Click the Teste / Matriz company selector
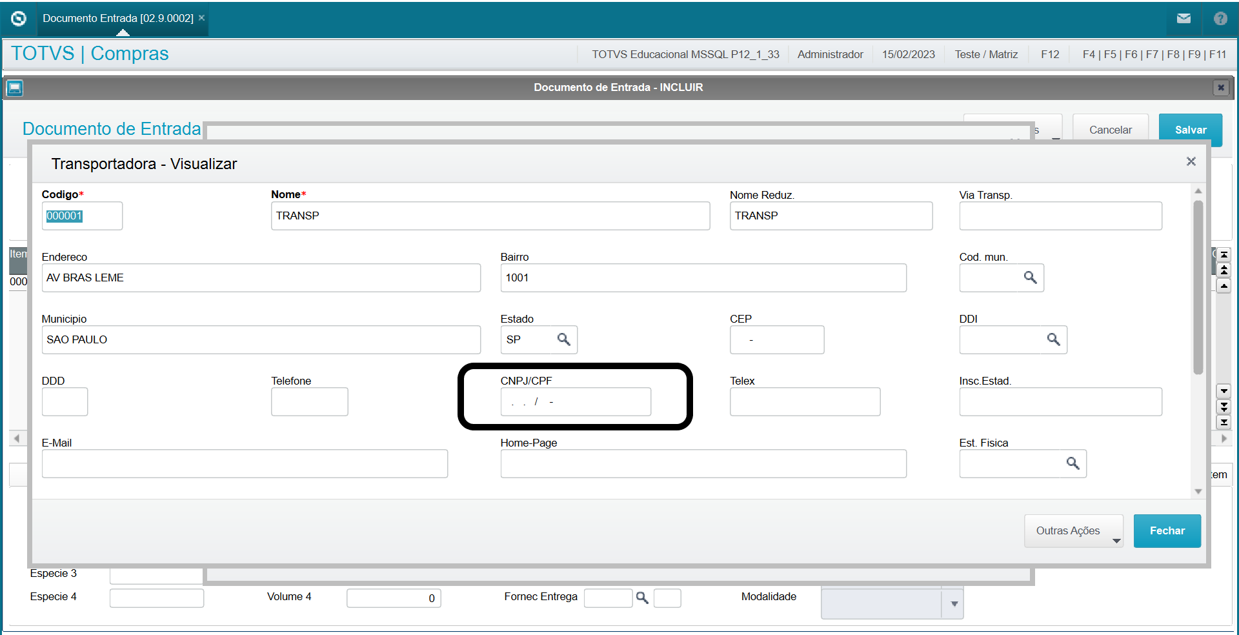Viewport: 1239px width, 635px height. click(x=986, y=54)
